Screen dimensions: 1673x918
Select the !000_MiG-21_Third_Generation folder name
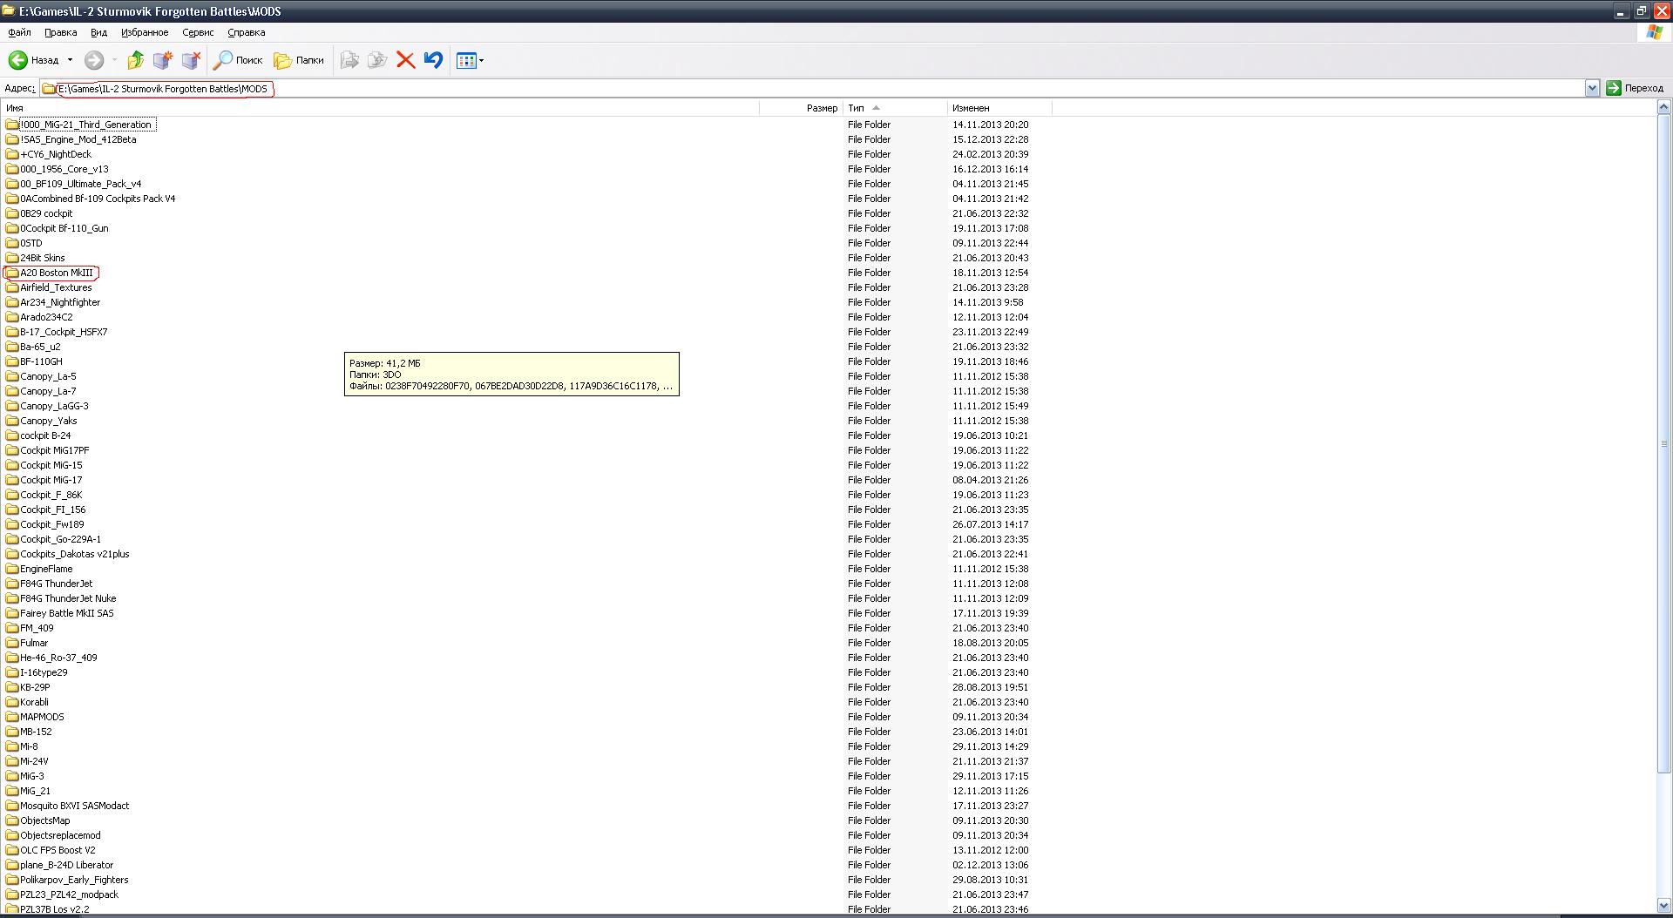coord(86,125)
